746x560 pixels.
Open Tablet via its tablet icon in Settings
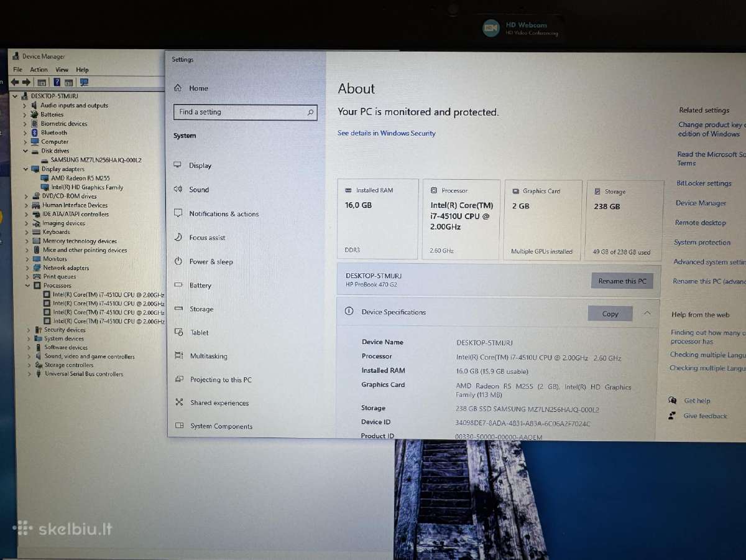[179, 332]
